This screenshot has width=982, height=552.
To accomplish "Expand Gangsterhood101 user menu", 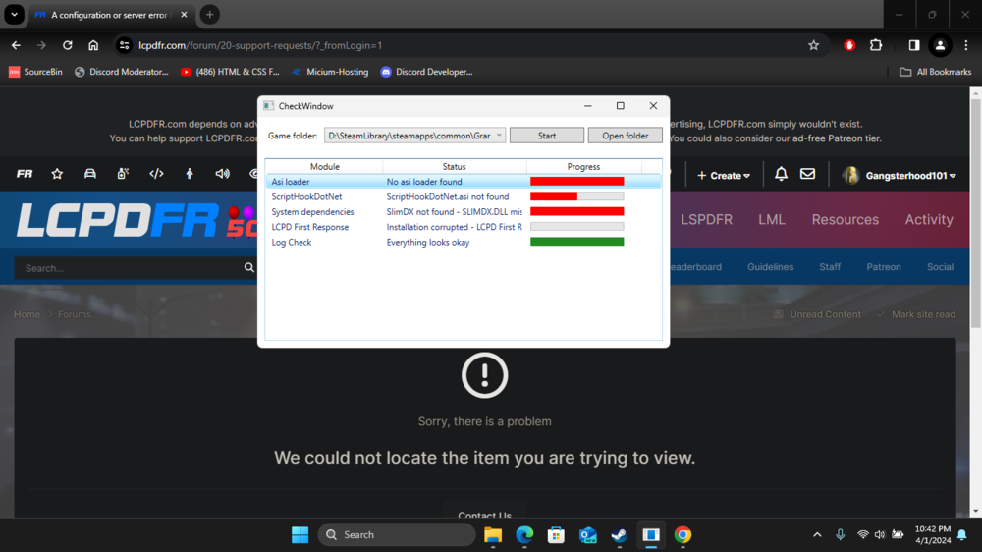I will point(900,176).
